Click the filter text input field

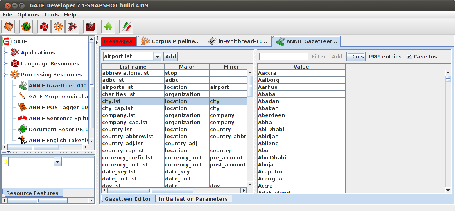click(x=283, y=56)
